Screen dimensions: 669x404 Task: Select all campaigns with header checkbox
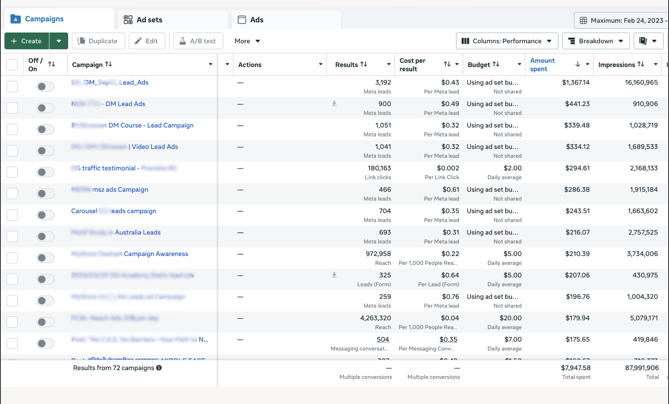coord(12,65)
